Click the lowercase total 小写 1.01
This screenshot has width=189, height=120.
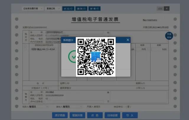pos(141,88)
